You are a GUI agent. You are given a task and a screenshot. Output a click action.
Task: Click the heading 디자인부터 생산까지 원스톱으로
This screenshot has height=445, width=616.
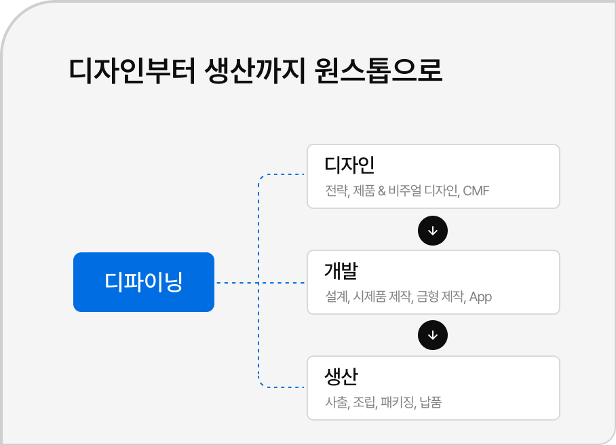(x=256, y=71)
